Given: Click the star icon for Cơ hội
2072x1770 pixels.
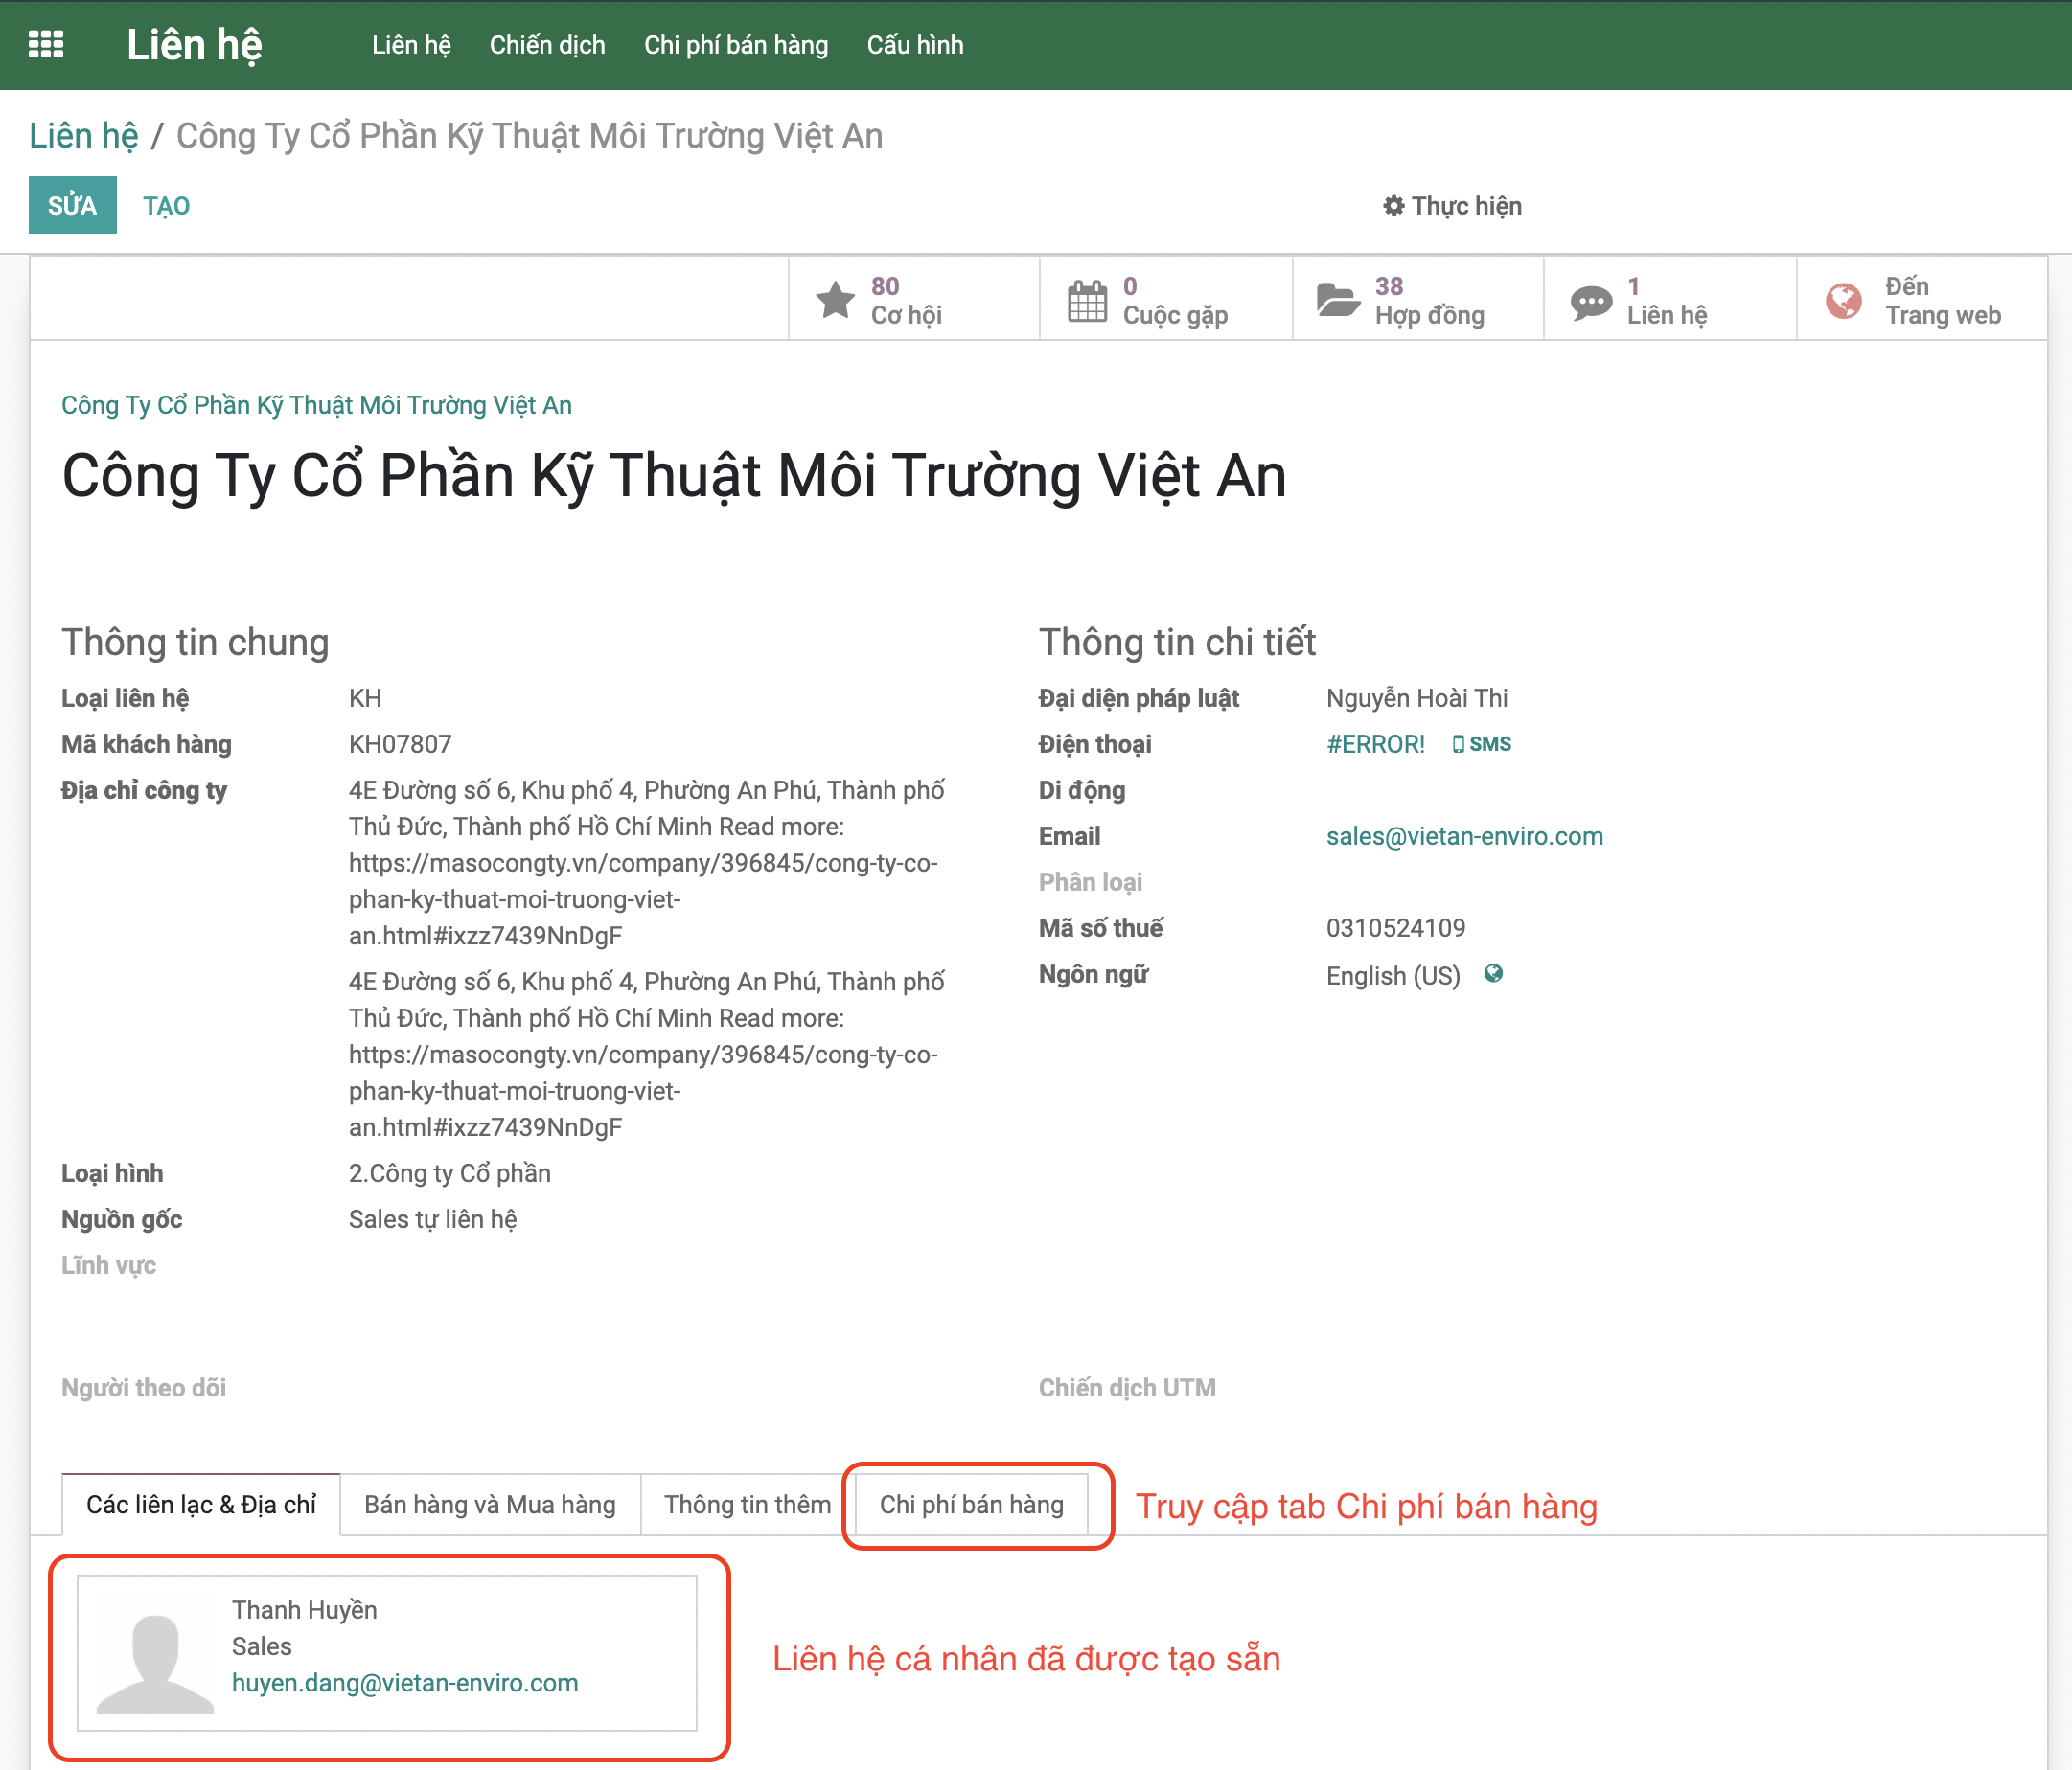Looking at the screenshot, I should (x=835, y=300).
